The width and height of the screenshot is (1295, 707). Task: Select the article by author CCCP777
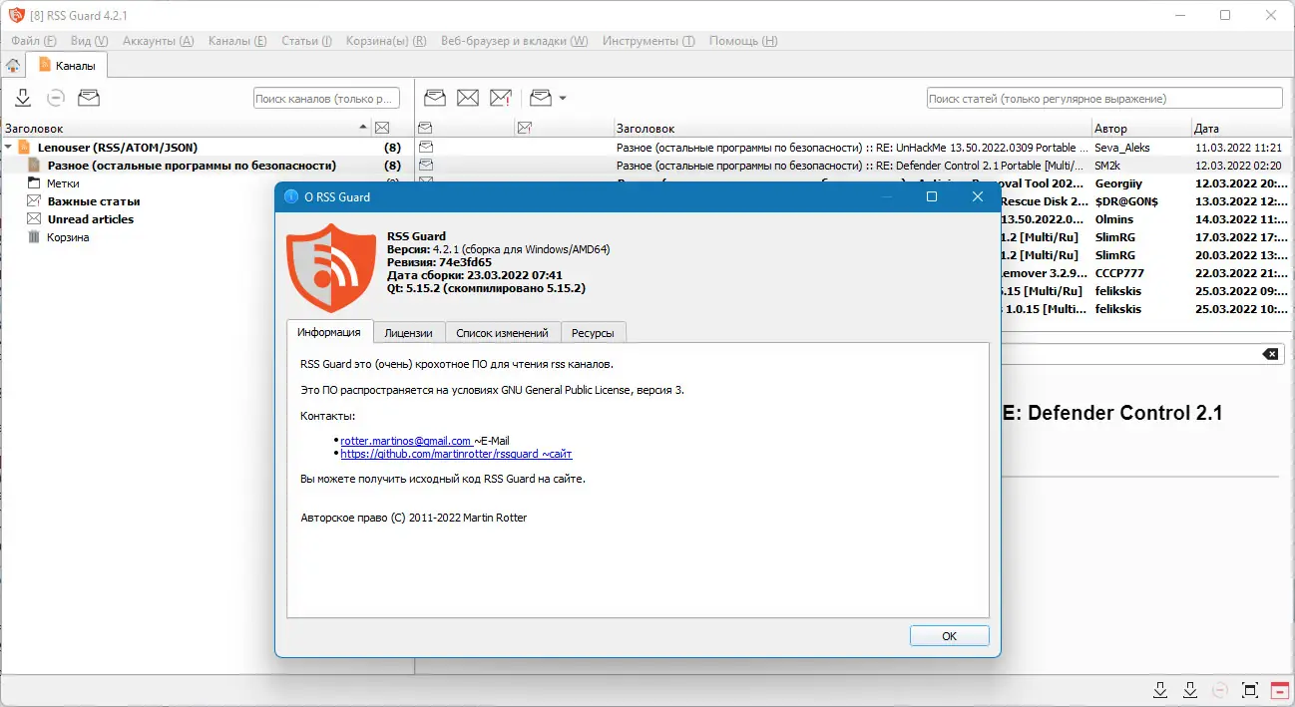click(1119, 273)
